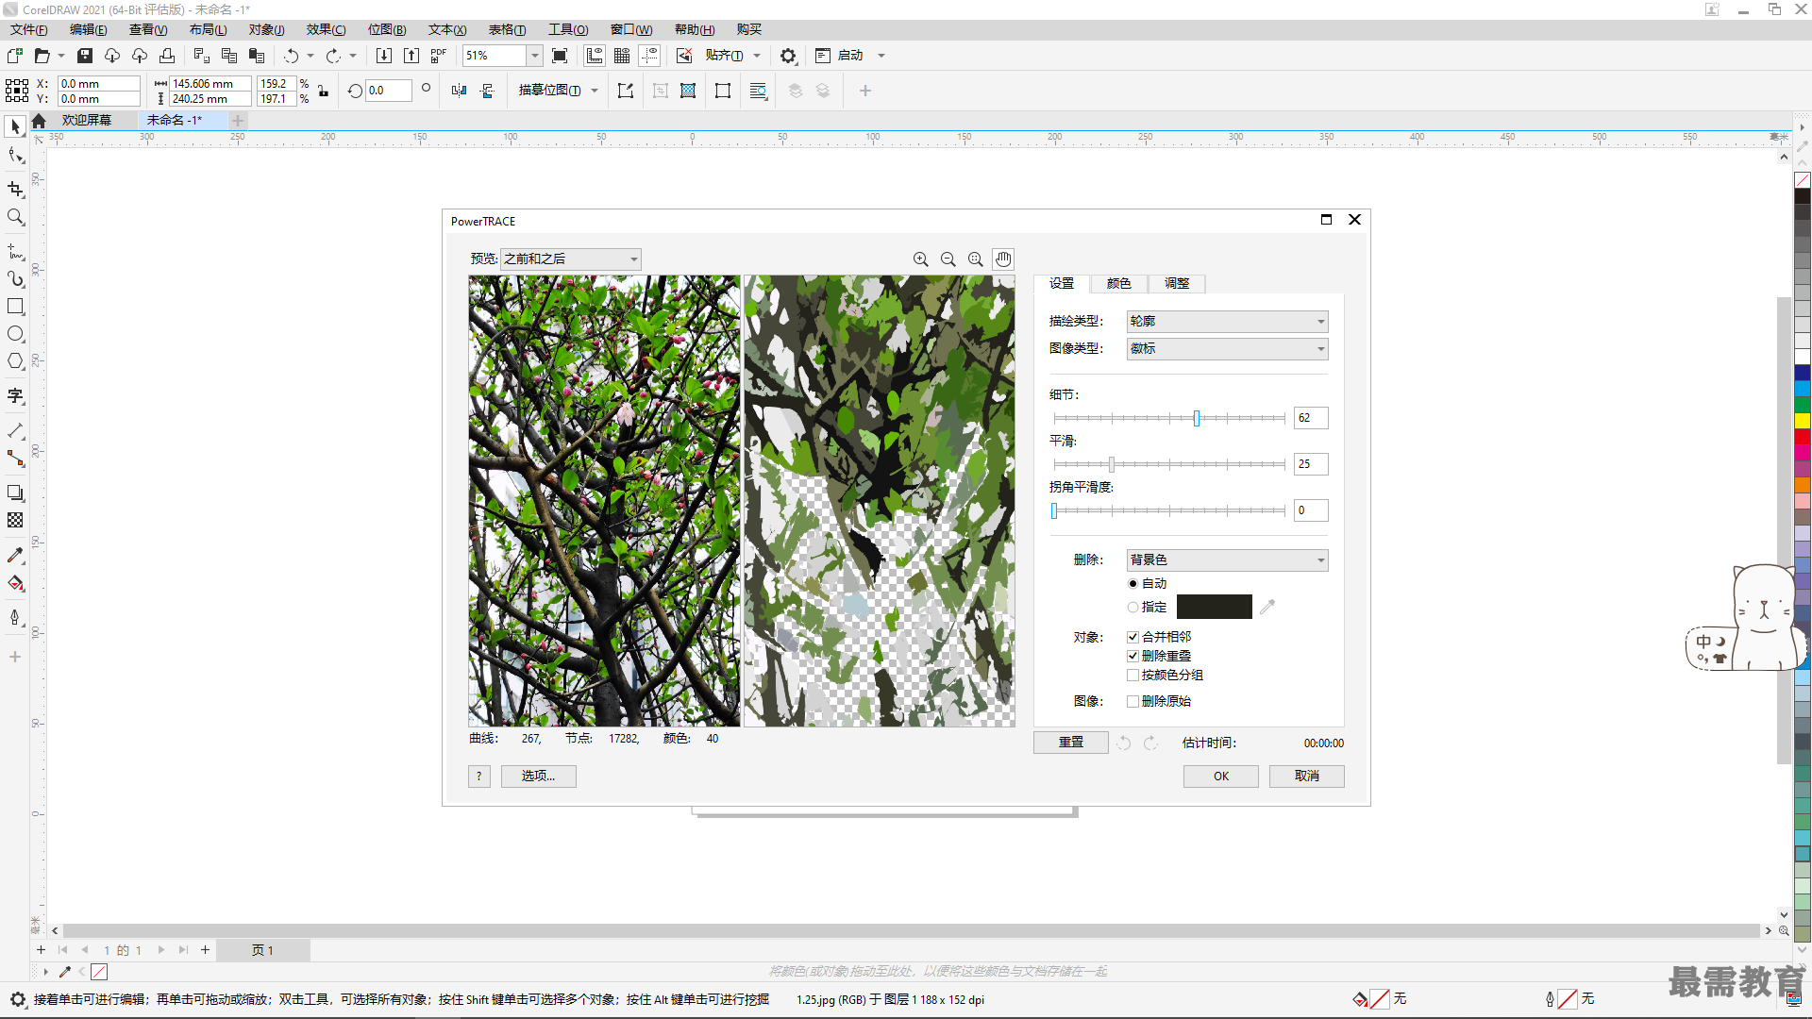Viewport: 1812px width, 1019px height.
Task: Select the Crop tool
Action: [x=15, y=189]
